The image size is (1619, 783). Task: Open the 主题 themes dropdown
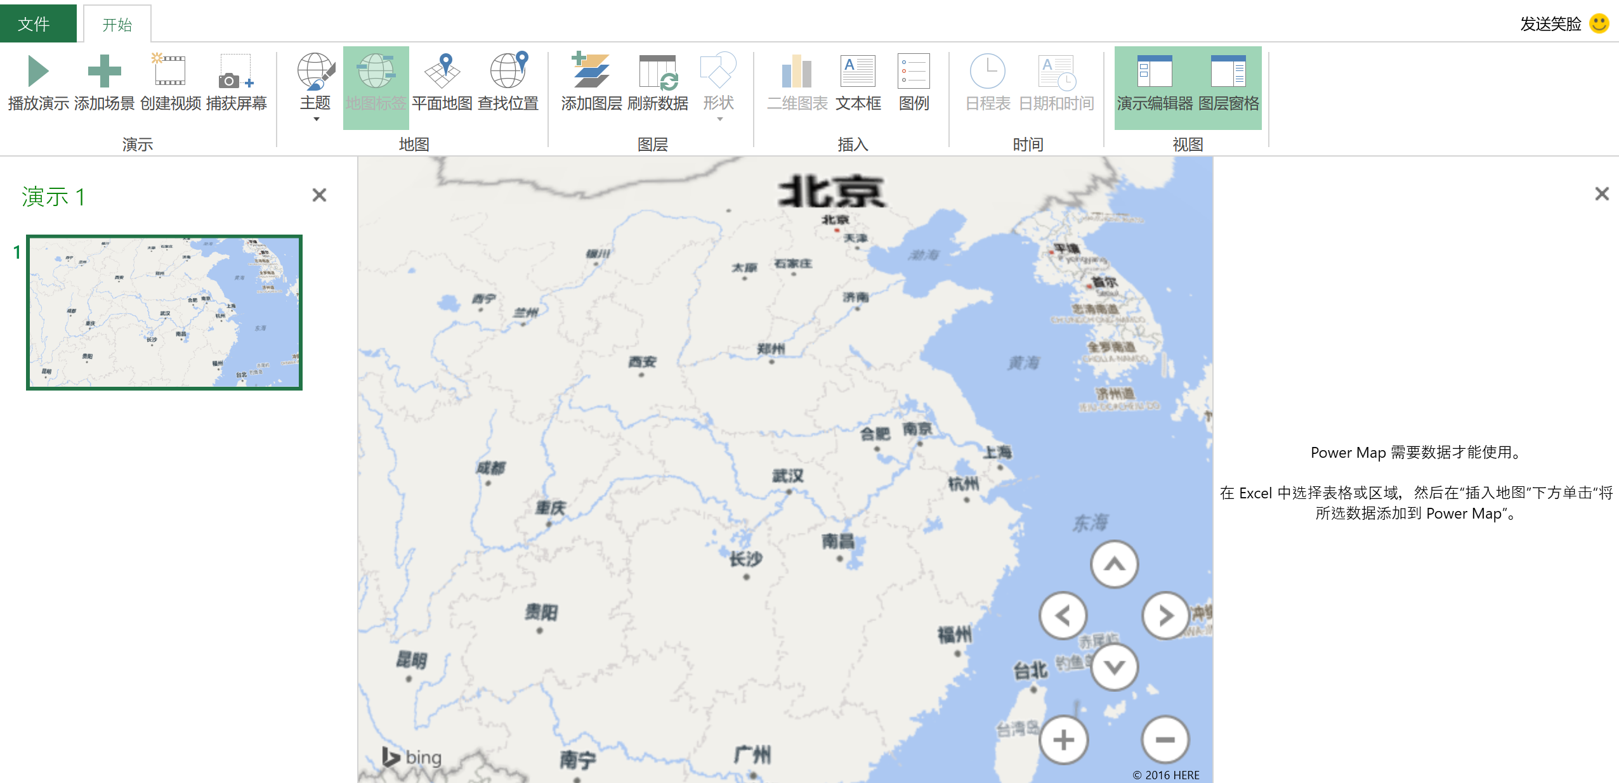point(315,87)
